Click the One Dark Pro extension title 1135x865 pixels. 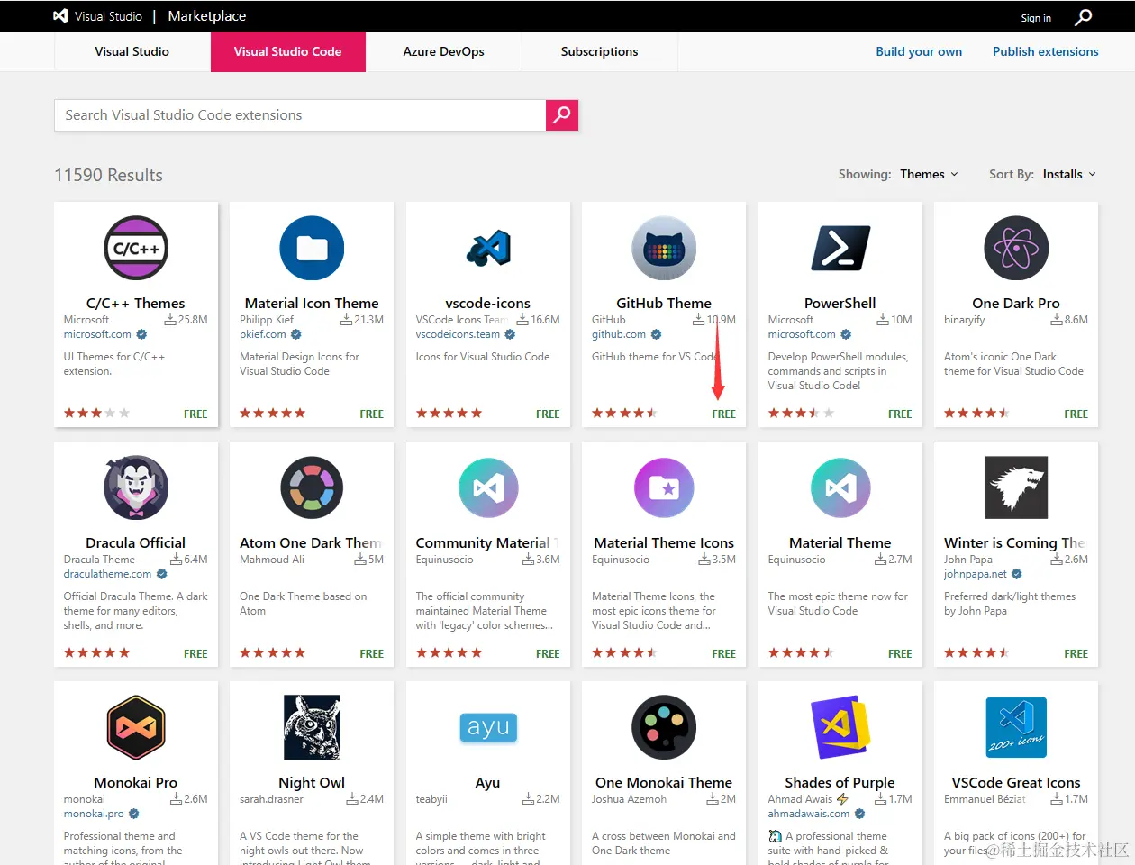click(1016, 303)
